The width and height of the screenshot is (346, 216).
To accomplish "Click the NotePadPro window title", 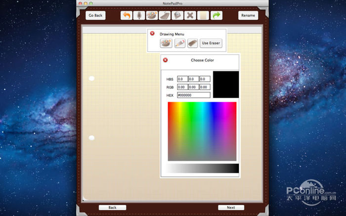I will (173, 3).
